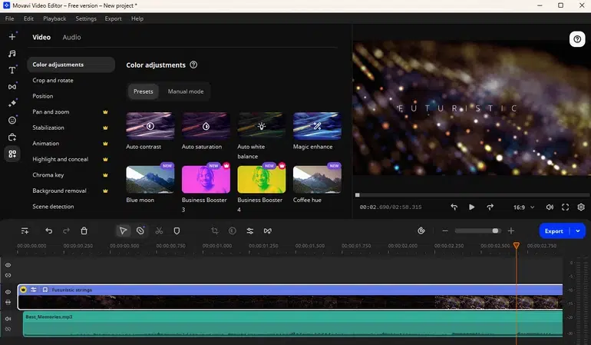Open the Titles text tool in sidebar
This screenshot has width=591, height=345.
coord(12,70)
